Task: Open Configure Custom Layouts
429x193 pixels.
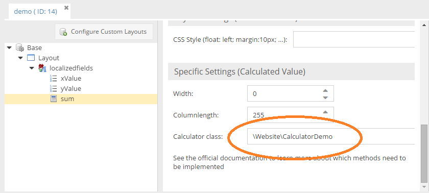Action: (x=104, y=32)
